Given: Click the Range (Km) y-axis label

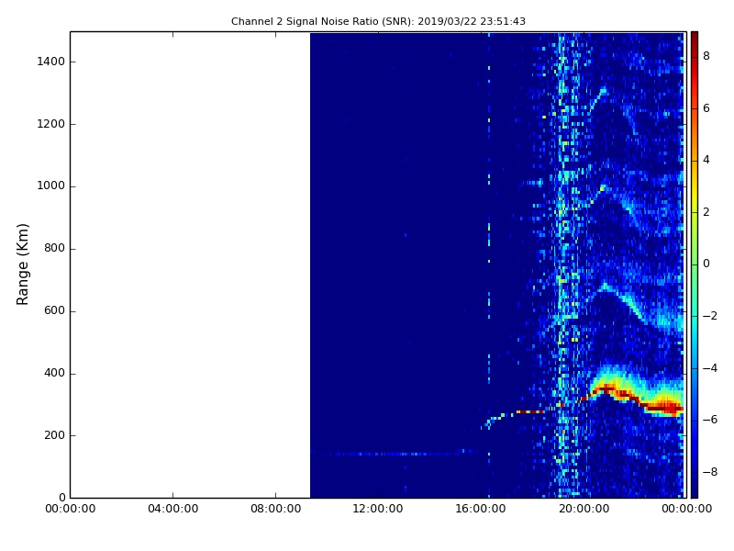Looking at the screenshot, I should [x=22, y=264].
